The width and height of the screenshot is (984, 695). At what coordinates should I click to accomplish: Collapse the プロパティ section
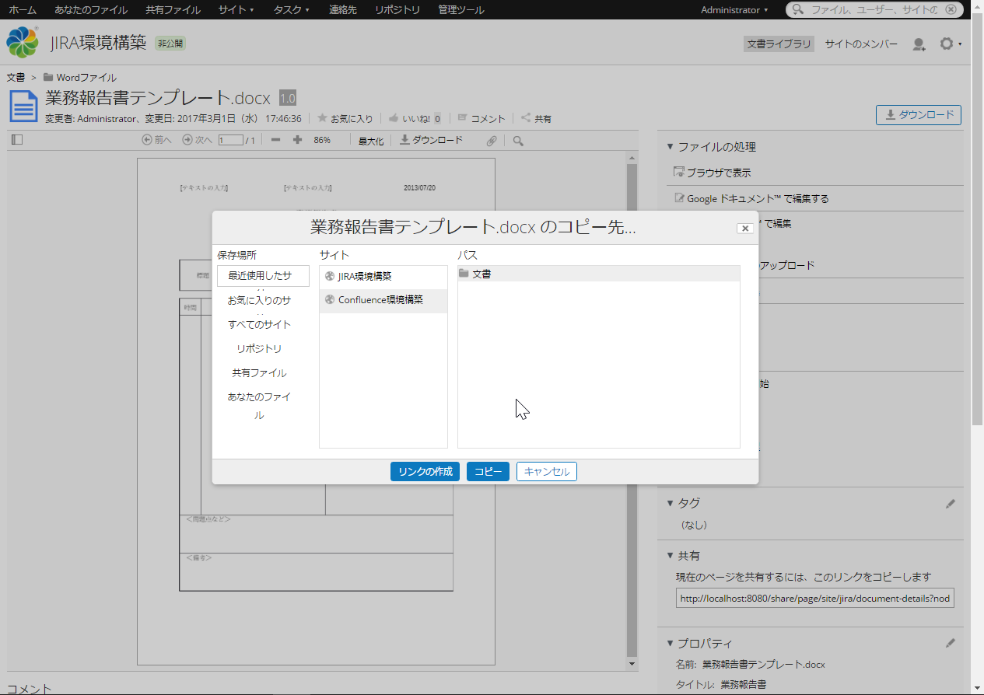pyautogui.click(x=700, y=643)
